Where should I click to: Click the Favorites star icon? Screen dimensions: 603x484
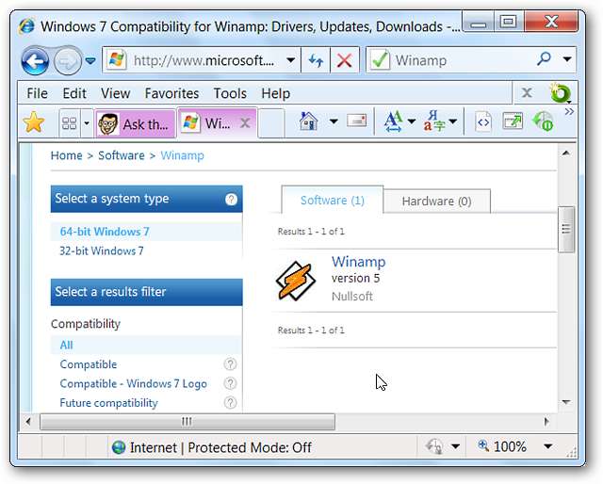pyautogui.click(x=34, y=122)
